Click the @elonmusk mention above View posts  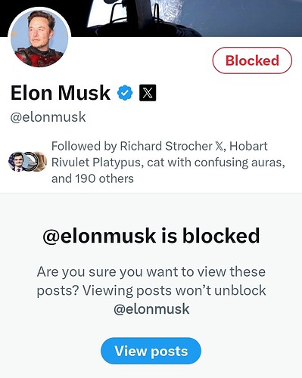click(151, 309)
